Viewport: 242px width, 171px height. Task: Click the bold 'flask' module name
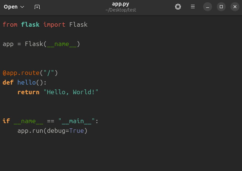tap(30, 24)
